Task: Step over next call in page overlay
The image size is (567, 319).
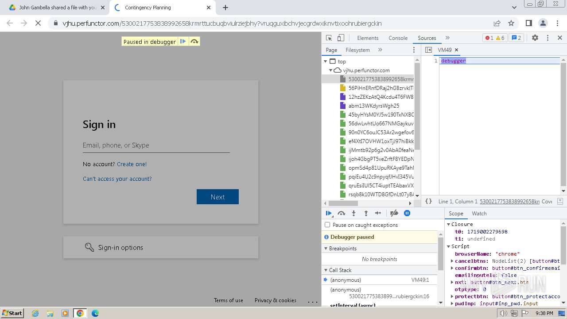Action: 194,42
